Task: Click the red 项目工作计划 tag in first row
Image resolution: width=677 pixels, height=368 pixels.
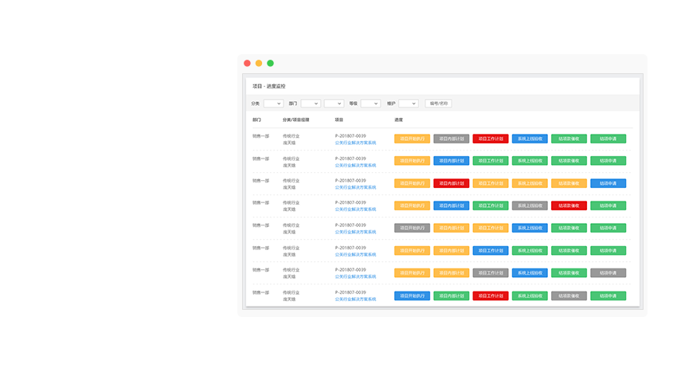Action: click(490, 139)
